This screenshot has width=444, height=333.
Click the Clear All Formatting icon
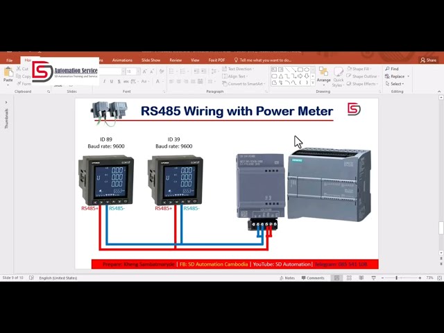(162, 71)
